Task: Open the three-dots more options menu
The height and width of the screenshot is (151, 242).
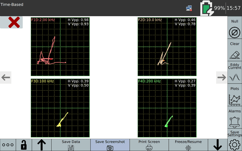Action: pyautogui.click(x=8, y=145)
